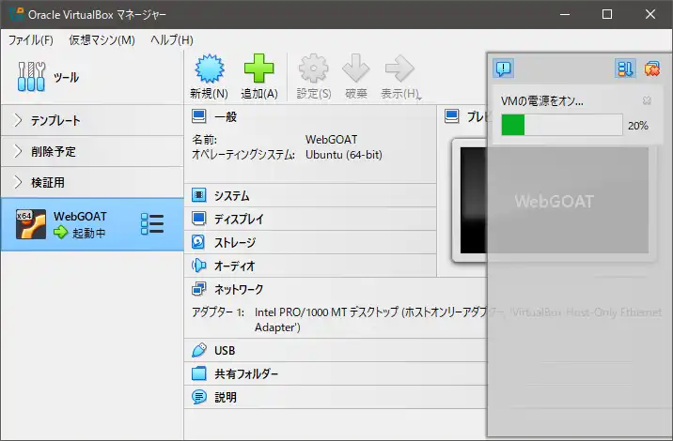The image size is (673, 441).
Task: Click the delete finished notifications icon
Action: [x=650, y=68]
